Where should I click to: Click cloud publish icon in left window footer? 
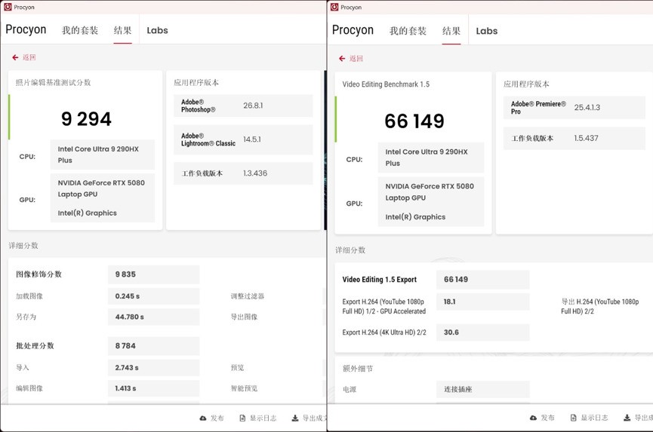coord(203,418)
